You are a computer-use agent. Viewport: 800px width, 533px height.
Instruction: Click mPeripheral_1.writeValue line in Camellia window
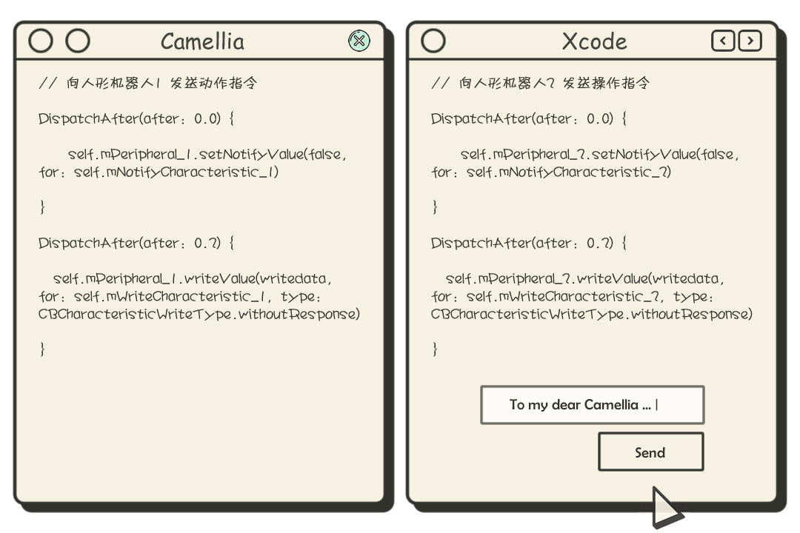point(193,278)
